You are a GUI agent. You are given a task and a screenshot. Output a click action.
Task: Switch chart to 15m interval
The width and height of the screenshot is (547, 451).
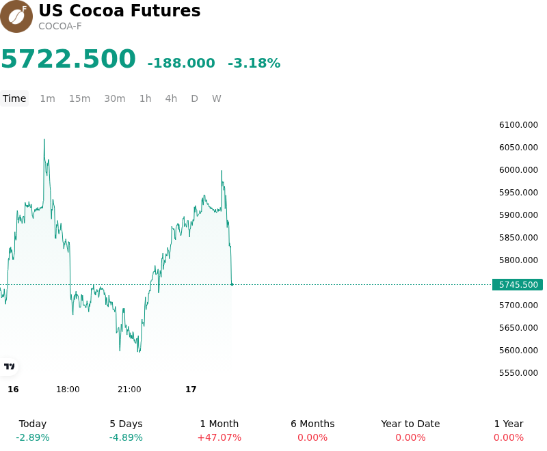tap(79, 98)
